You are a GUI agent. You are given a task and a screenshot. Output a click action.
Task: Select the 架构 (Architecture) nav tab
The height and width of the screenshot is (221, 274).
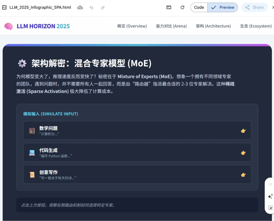[213, 26]
